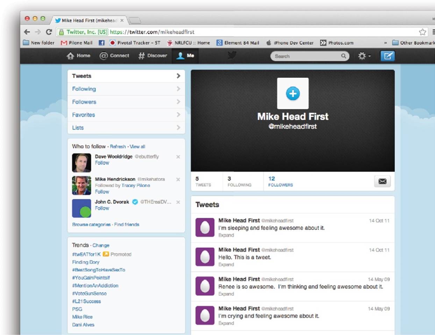Click Dave Wooldridge's profile photo

(x=81, y=163)
